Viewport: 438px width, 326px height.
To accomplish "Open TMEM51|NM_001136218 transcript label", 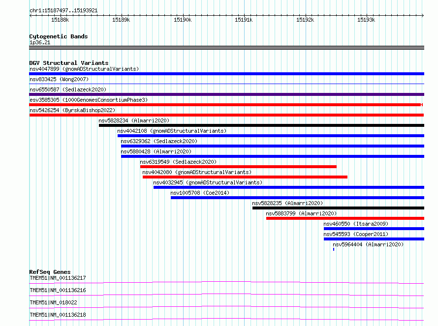I will [58, 315].
